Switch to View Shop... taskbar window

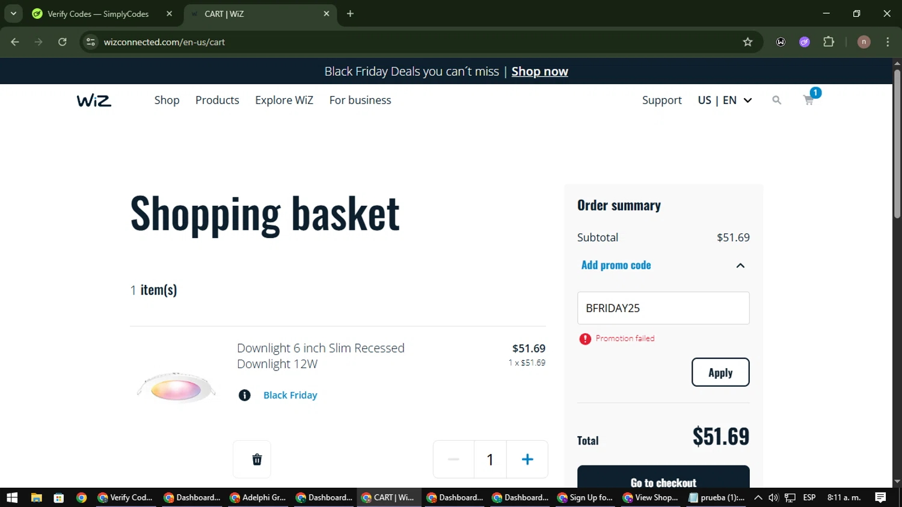(651, 497)
